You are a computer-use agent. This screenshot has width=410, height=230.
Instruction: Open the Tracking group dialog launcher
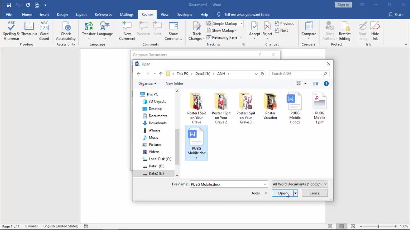click(243, 45)
